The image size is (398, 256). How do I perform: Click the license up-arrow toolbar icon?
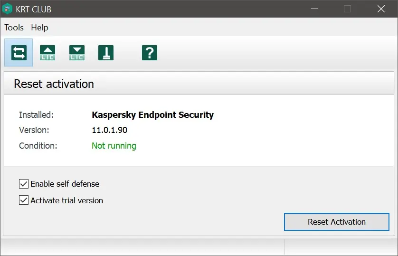(47, 52)
